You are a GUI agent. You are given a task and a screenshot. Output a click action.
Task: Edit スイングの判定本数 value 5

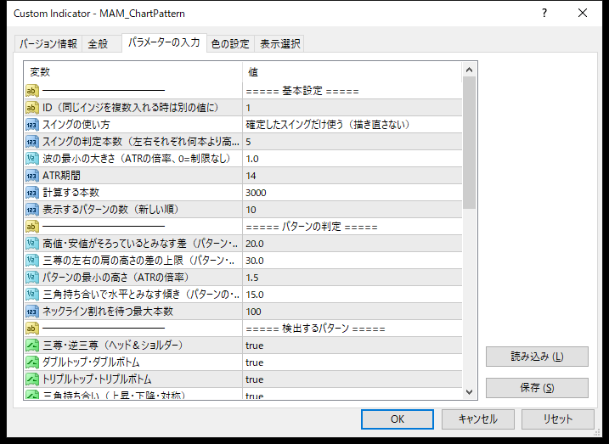[352, 142]
